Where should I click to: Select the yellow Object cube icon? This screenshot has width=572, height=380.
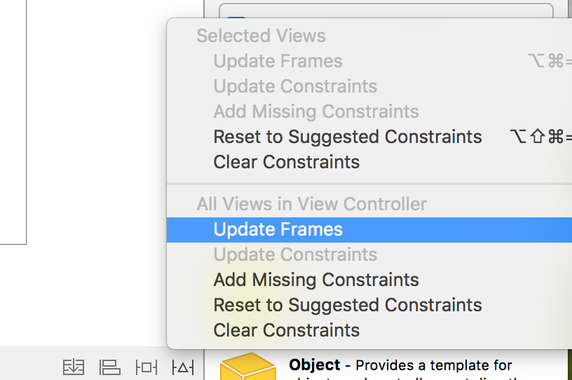click(247, 367)
